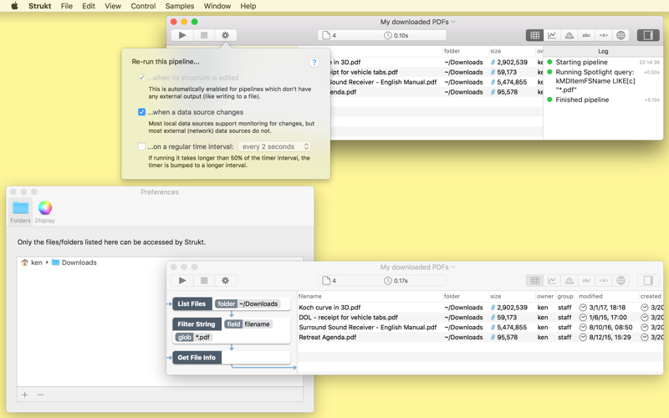The image size is (669, 418).
Task: Open 'every 2 seconds' interval dropdown
Action: (x=274, y=147)
